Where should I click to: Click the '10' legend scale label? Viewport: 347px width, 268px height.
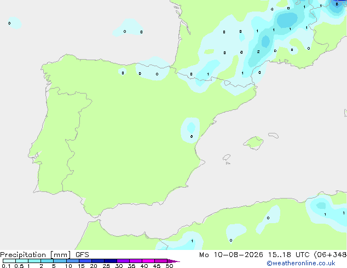(x=68, y=266)
